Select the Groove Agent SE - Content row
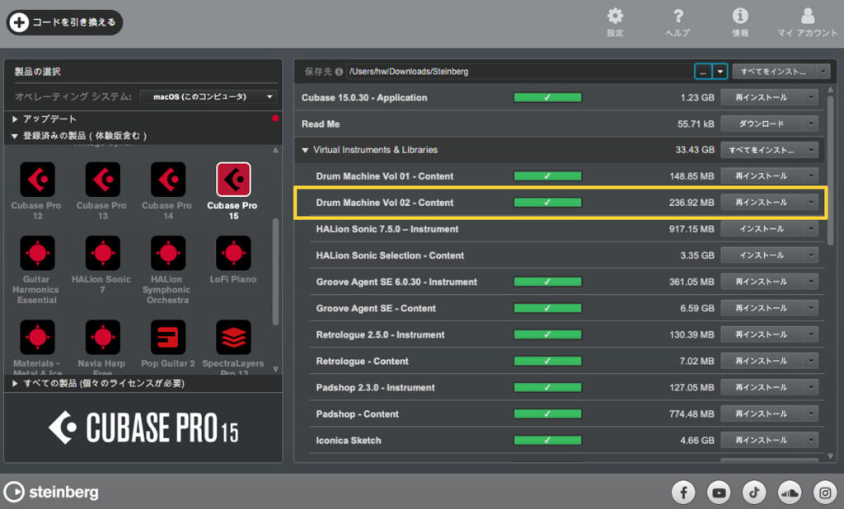 [566, 308]
